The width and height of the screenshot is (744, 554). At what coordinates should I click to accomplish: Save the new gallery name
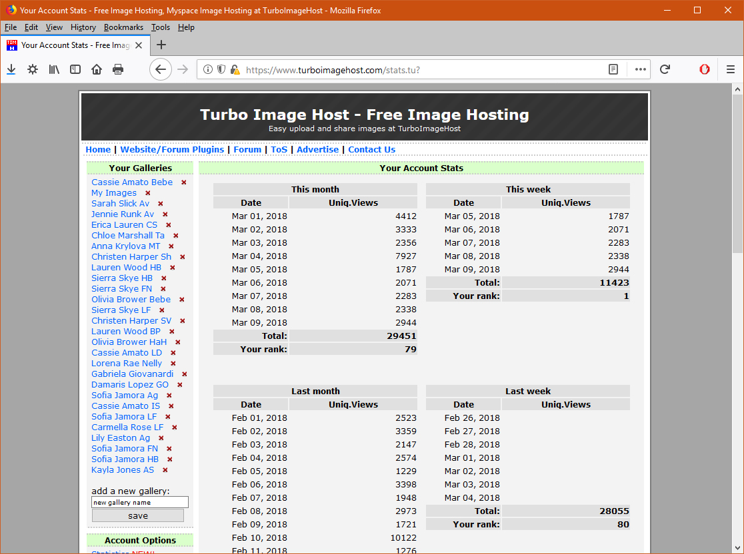[138, 515]
